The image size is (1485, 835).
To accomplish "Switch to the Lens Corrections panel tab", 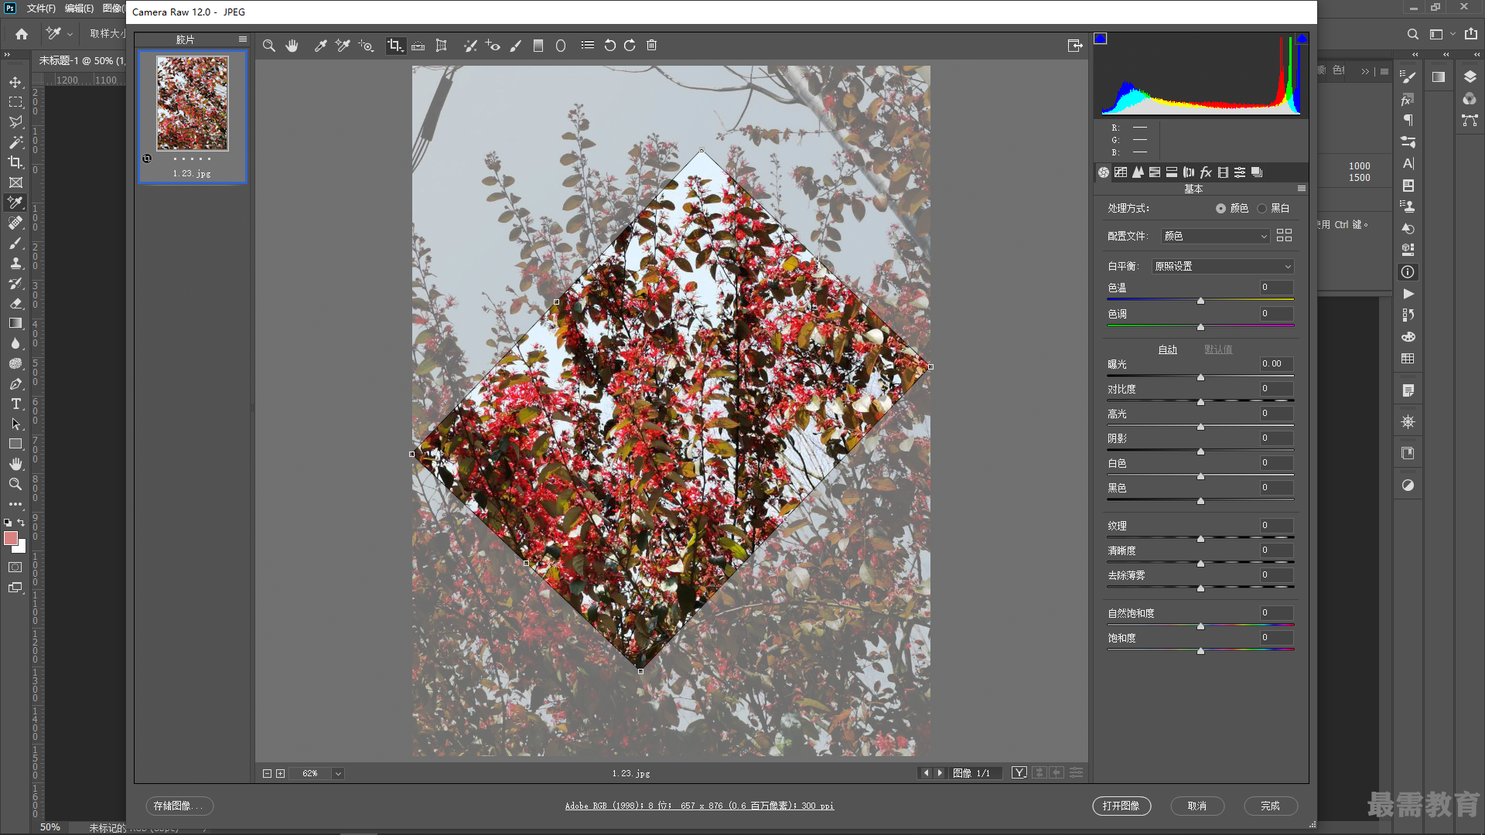I will pos(1189,172).
